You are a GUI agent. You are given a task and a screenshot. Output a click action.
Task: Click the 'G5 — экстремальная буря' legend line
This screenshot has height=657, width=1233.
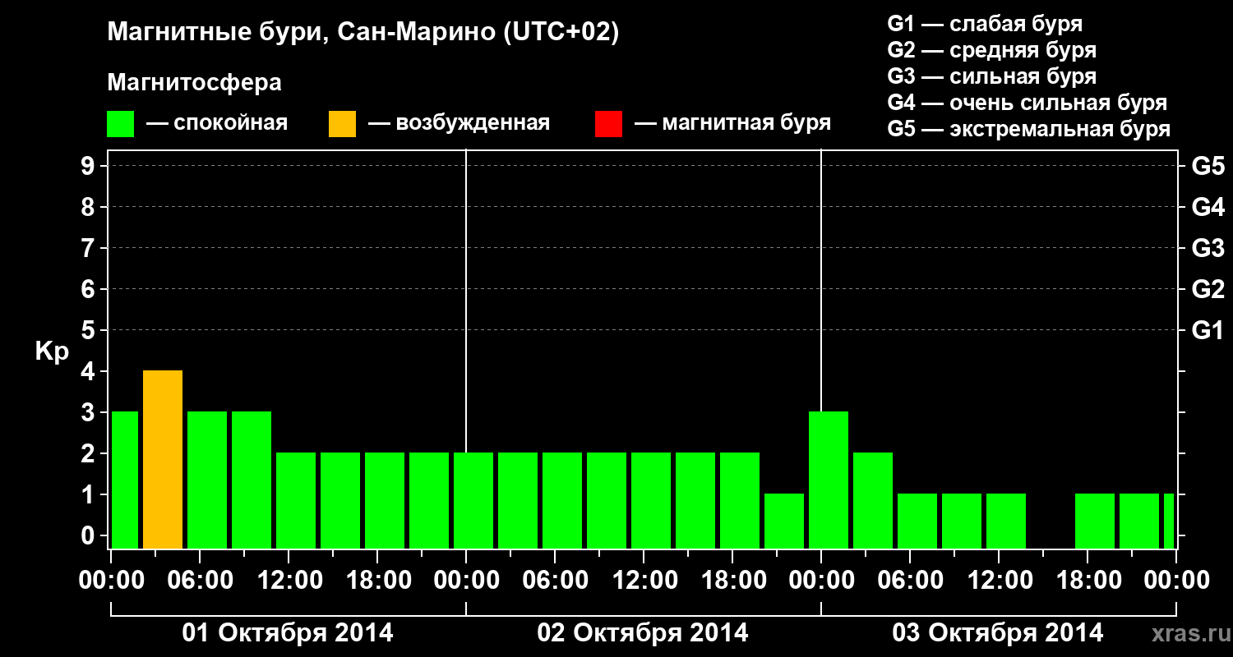click(1028, 129)
